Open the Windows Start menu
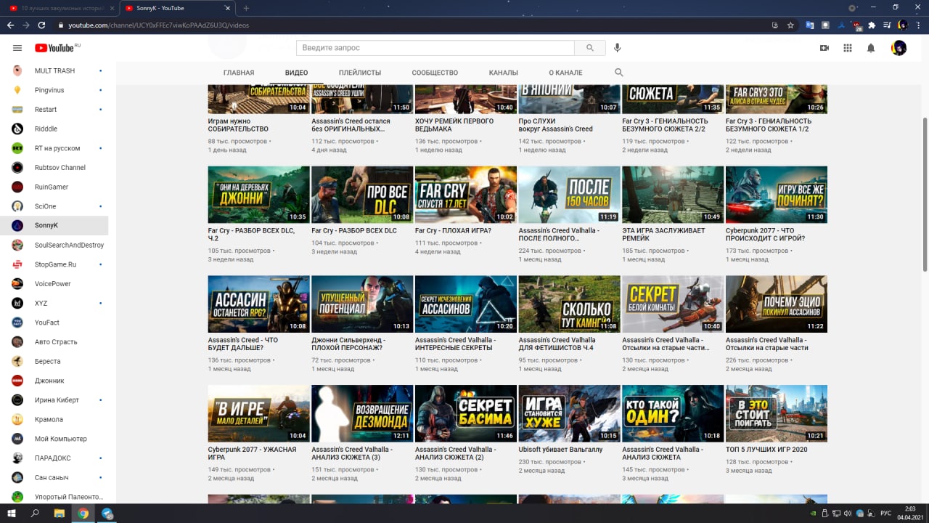This screenshot has width=929, height=523. click(12, 513)
